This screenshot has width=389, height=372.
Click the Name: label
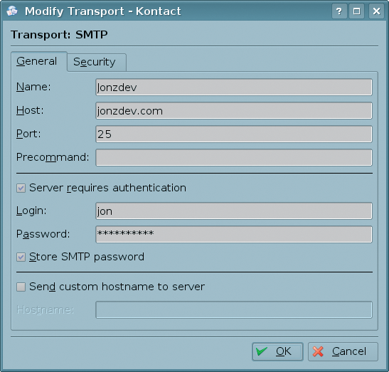[x=33, y=87]
